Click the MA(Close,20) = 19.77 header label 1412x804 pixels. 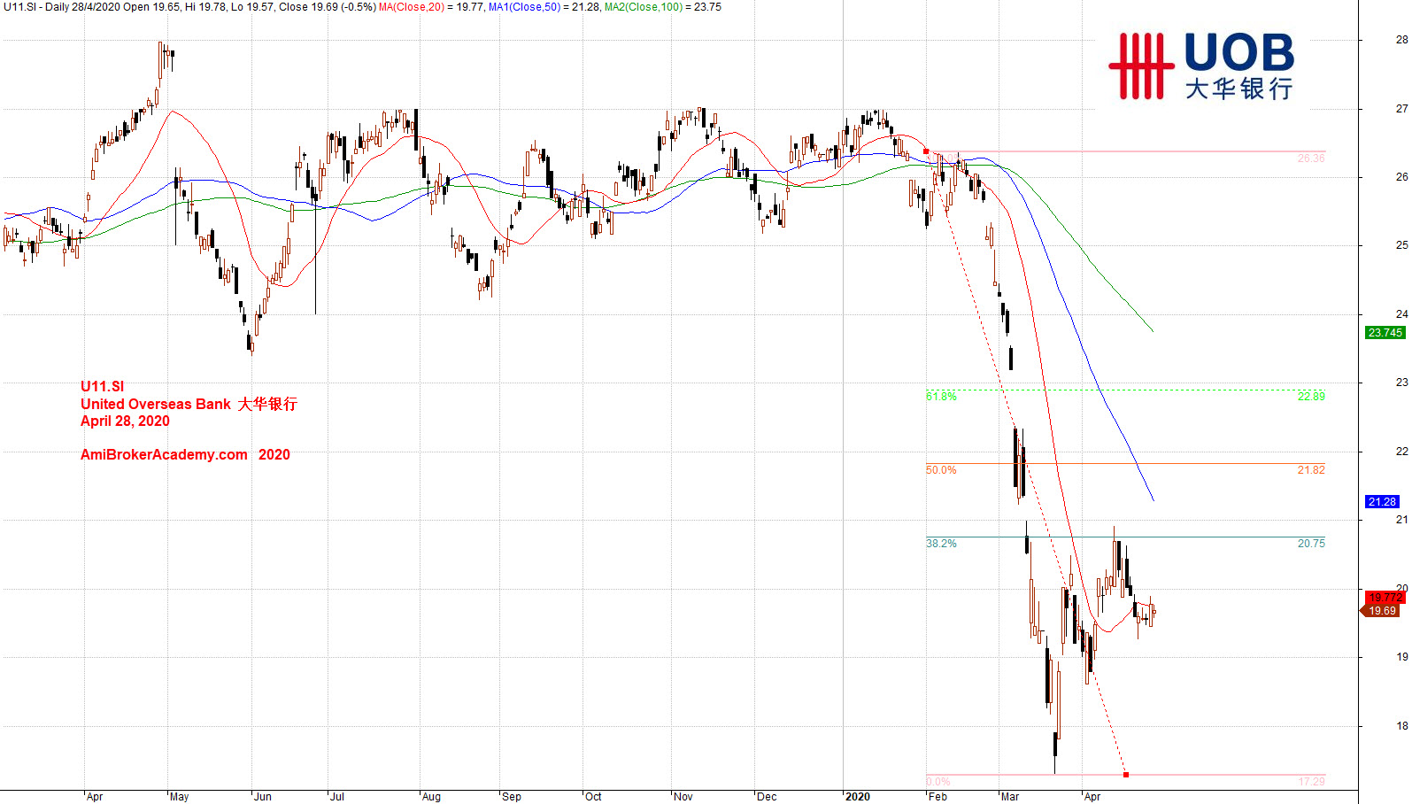(431, 7)
